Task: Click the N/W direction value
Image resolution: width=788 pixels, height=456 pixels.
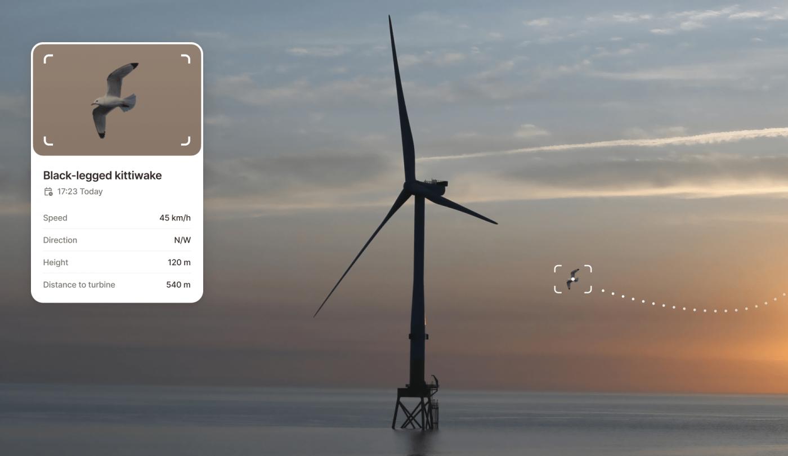Action: click(x=182, y=240)
